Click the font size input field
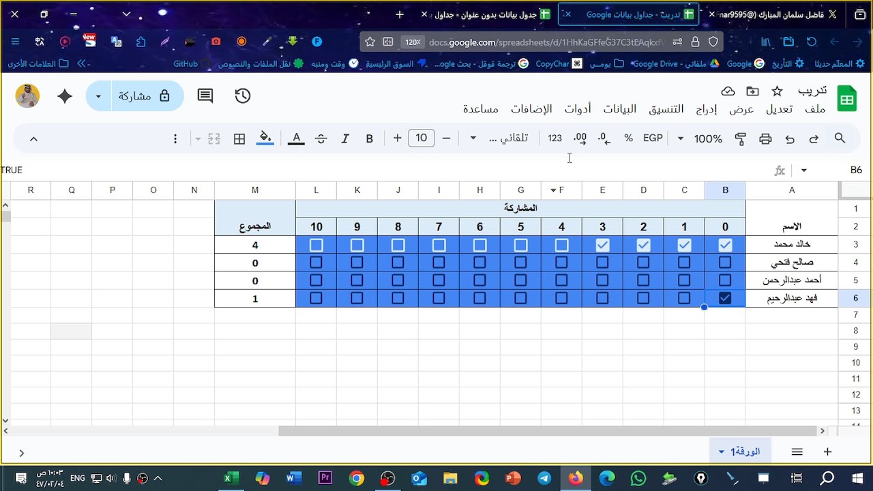Viewport: 873px width, 491px height. click(x=421, y=138)
